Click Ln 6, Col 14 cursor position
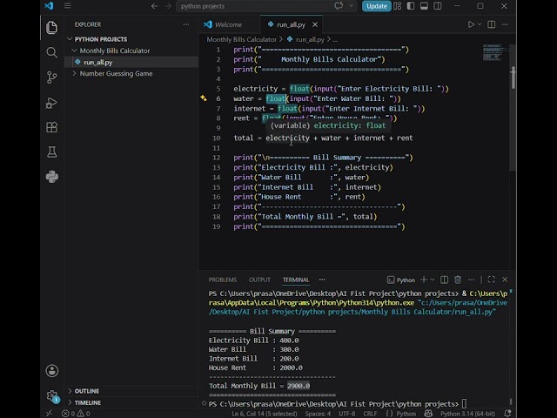Image resolution: width=557 pixels, height=418 pixels. coord(265,414)
